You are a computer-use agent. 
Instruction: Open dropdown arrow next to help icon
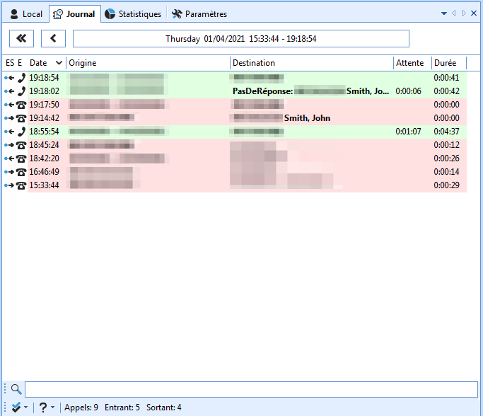[x=52, y=408]
